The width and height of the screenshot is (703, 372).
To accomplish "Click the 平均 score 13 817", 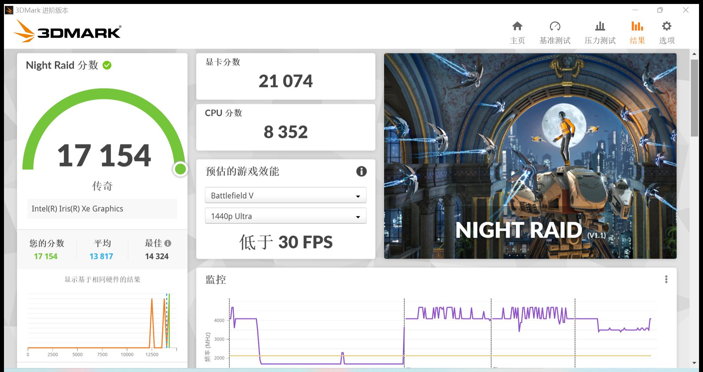I will (x=101, y=256).
